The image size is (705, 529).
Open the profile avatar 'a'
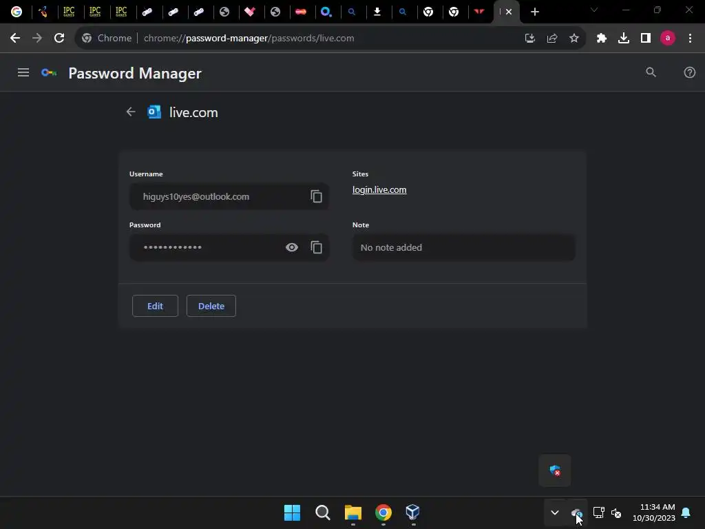[668, 39]
